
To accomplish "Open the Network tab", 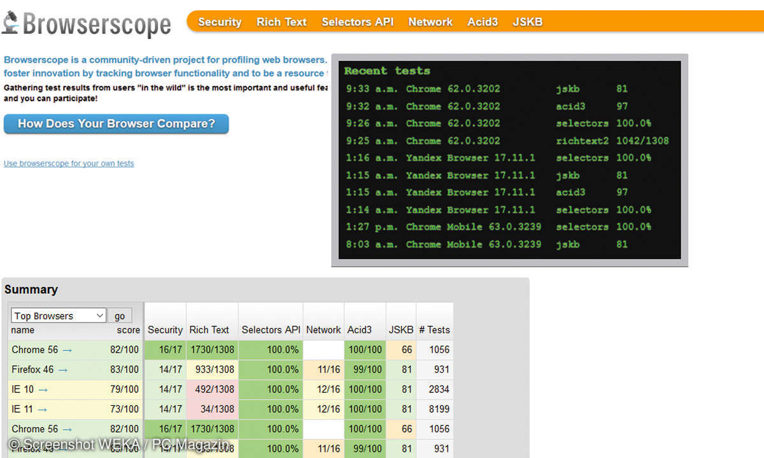I will tap(430, 22).
